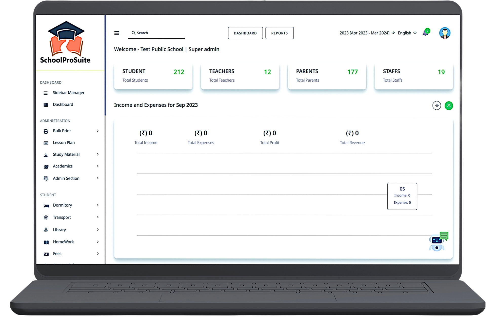Expand the Fees chevron
Screen dimensions: 496x317
coord(98,254)
